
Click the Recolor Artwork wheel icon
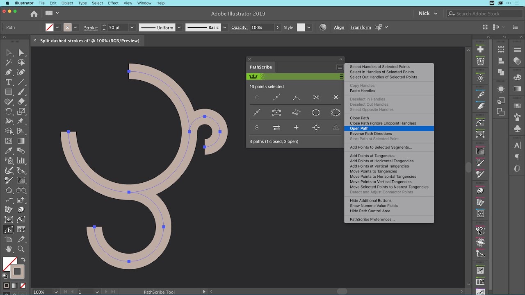pyautogui.click(x=323, y=27)
